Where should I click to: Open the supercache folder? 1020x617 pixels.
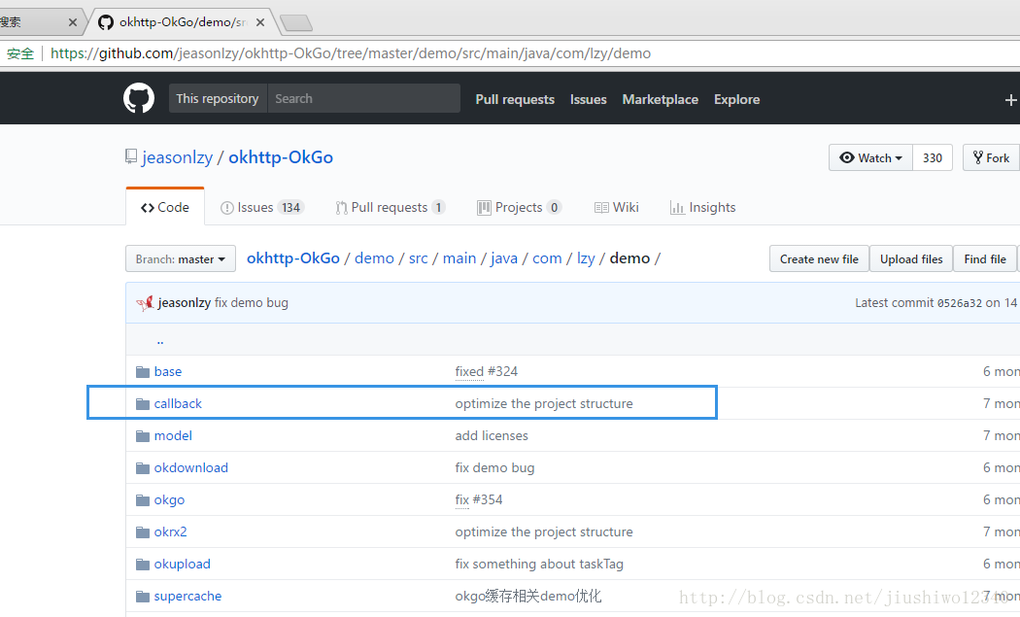coord(188,597)
